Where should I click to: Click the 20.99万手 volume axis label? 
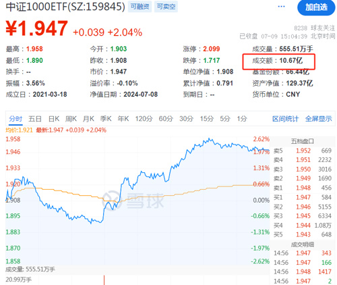coord(19,280)
